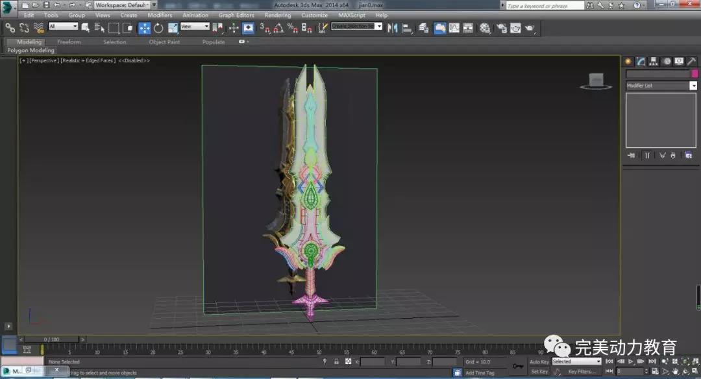Click Add Time Tag
This screenshot has height=379, width=701.
pos(480,373)
